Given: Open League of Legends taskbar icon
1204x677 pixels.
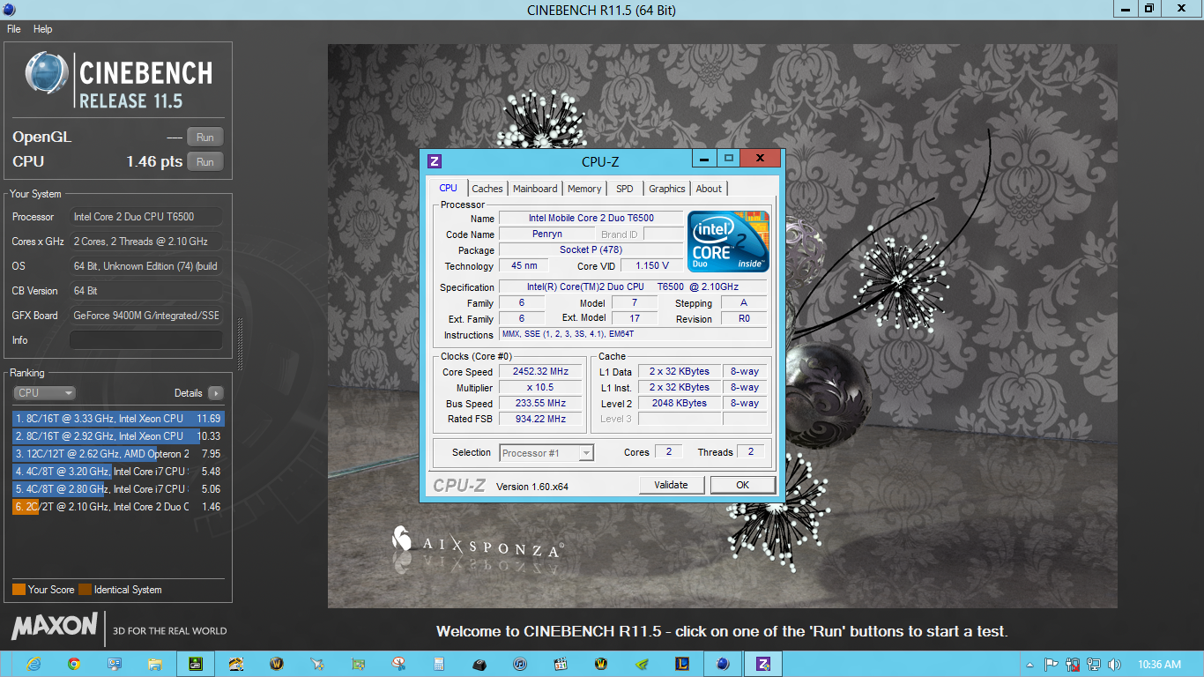Looking at the screenshot, I should tap(682, 664).
